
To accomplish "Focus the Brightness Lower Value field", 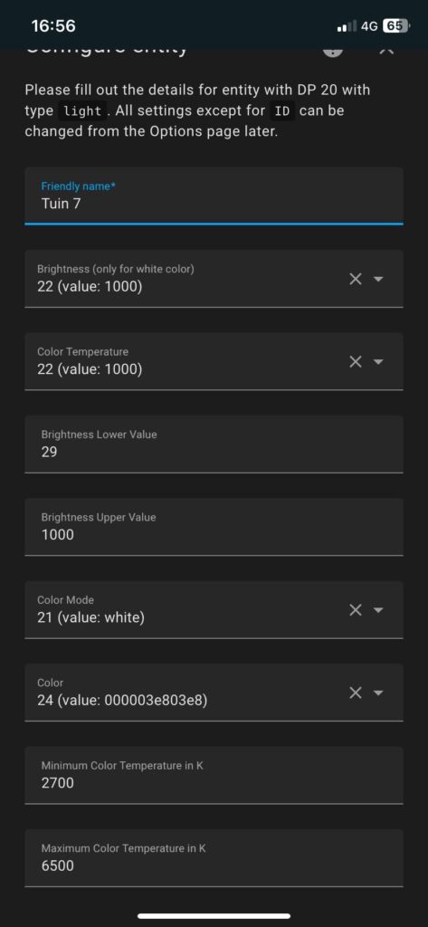I will point(214,444).
